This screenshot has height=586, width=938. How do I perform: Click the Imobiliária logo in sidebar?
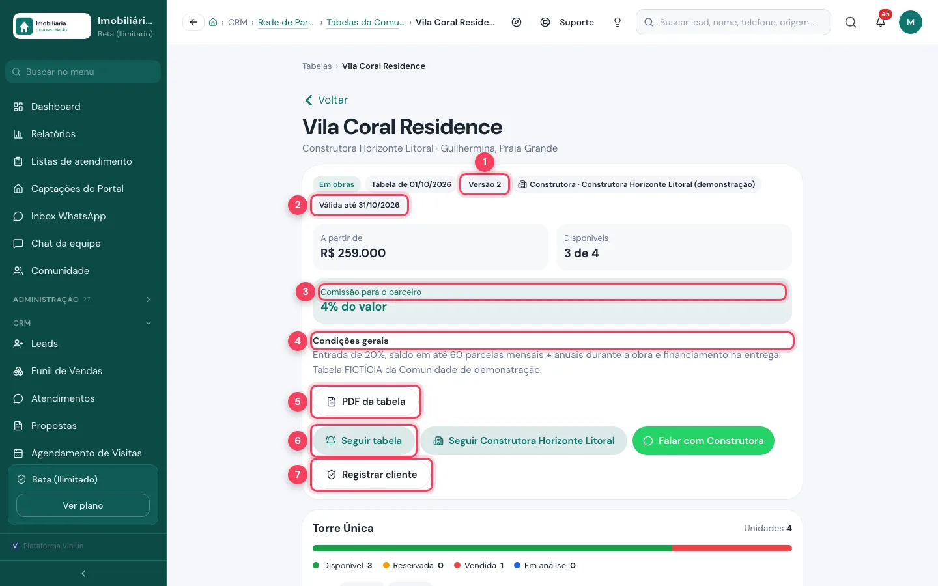(x=52, y=26)
